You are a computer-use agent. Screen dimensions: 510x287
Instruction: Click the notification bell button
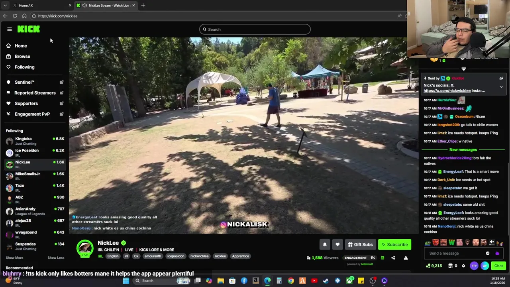coord(325,244)
